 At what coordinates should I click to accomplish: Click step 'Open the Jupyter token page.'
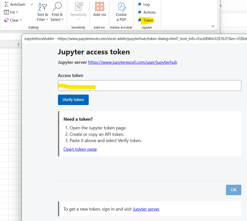98,128
